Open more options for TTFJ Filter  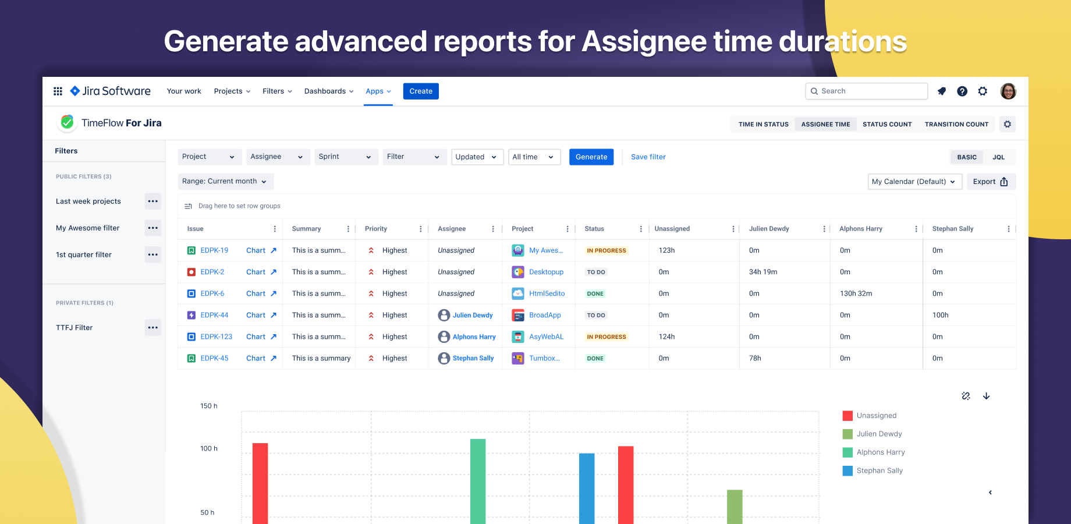tap(153, 328)
